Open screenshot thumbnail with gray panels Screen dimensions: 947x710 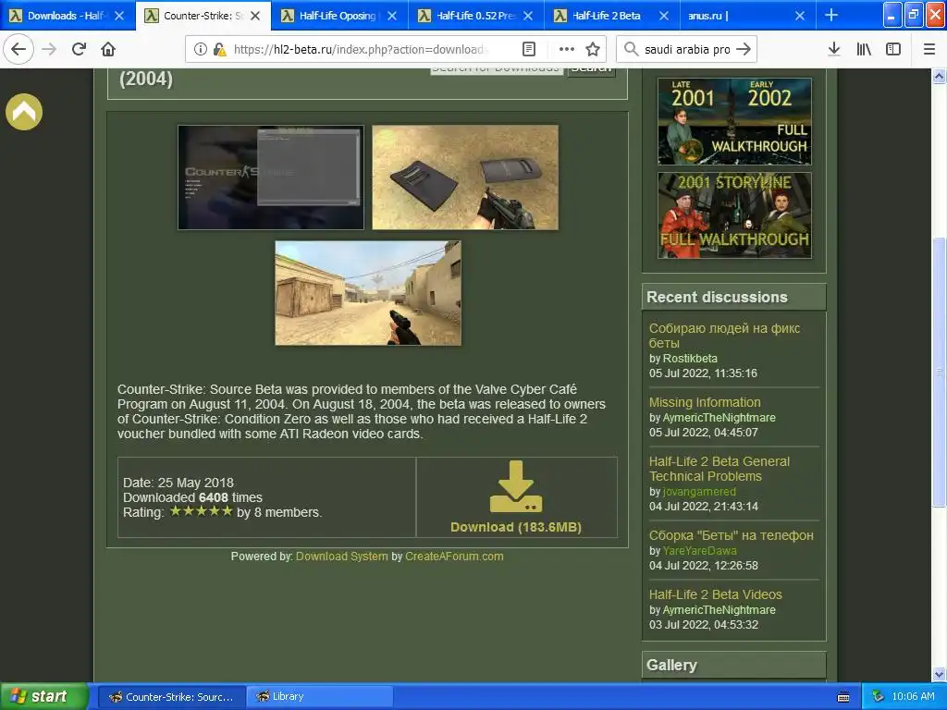465,177
